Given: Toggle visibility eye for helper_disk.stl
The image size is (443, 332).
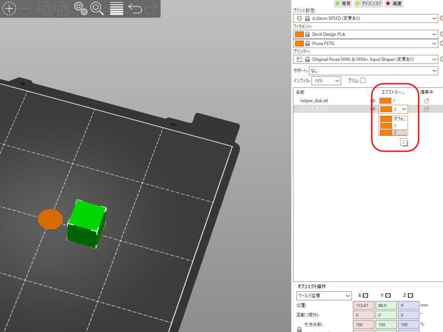Looking at the screenshot, I should 372,101.
